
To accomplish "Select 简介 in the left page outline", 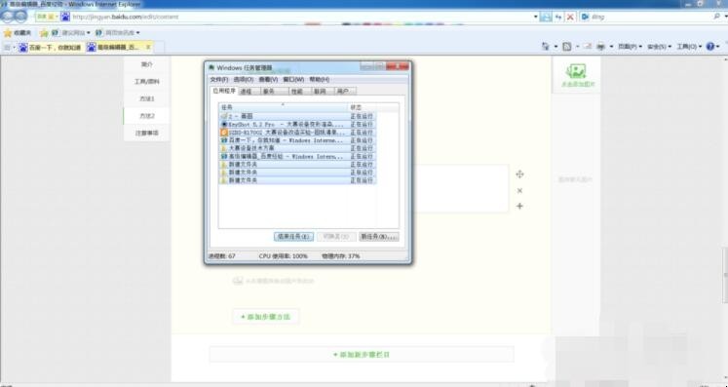I will click(x=147, y=64).
